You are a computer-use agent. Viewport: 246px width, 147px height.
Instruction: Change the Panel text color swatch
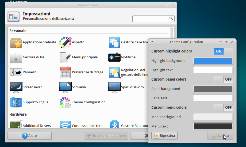coord(213,98)
